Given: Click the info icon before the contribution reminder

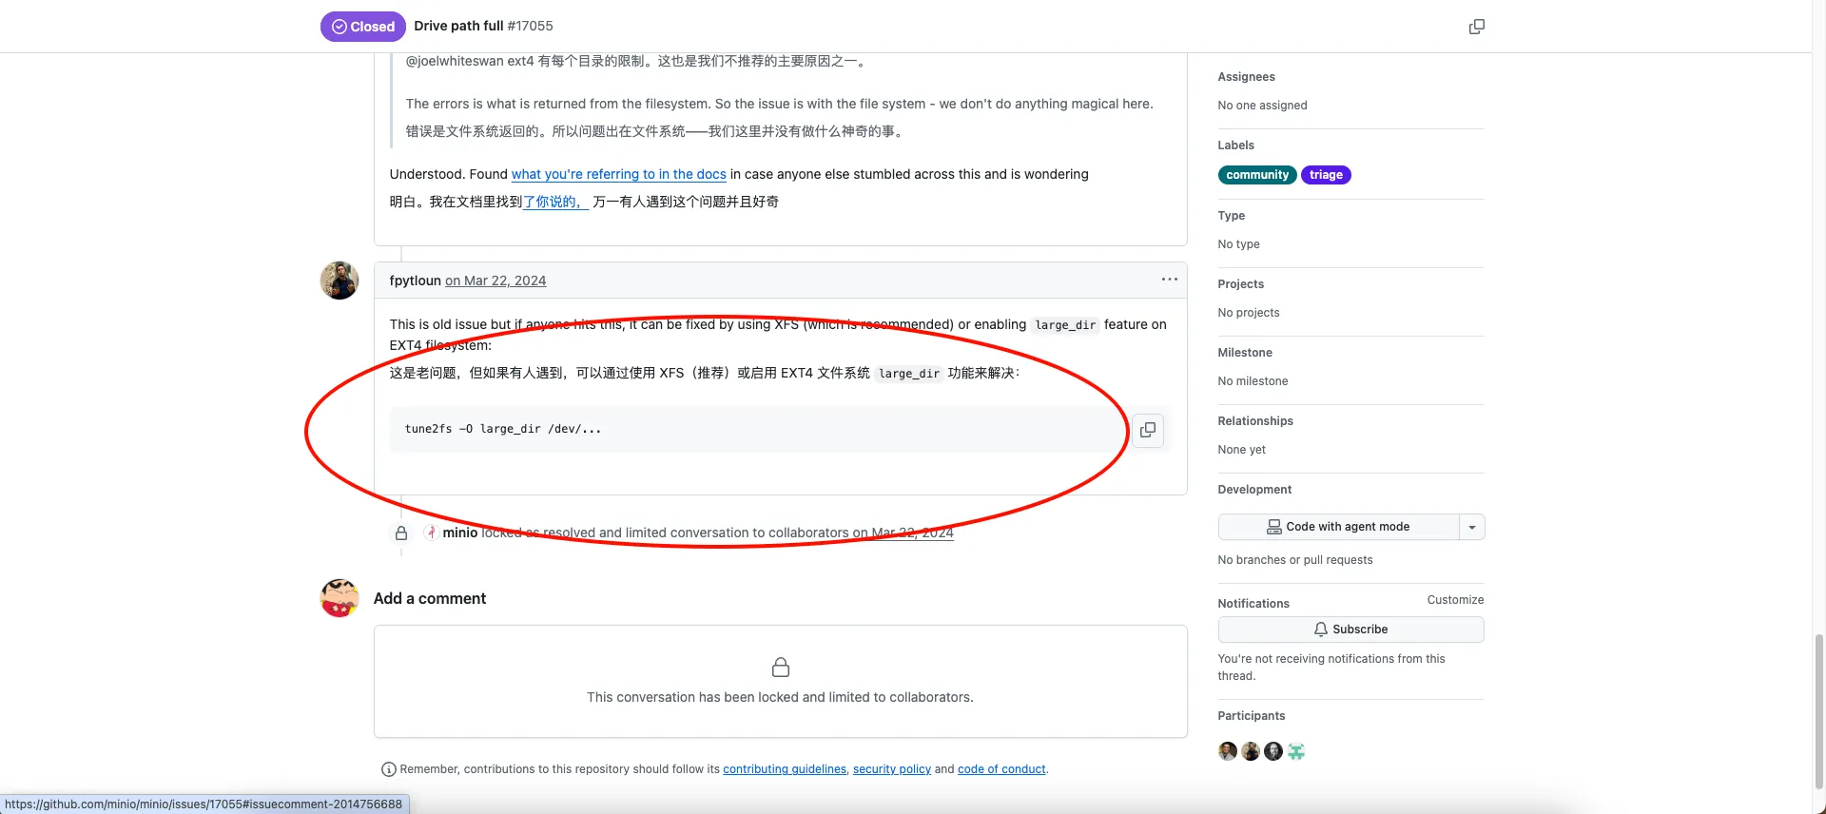Looking at the screenshot, I should pos(388,769).
